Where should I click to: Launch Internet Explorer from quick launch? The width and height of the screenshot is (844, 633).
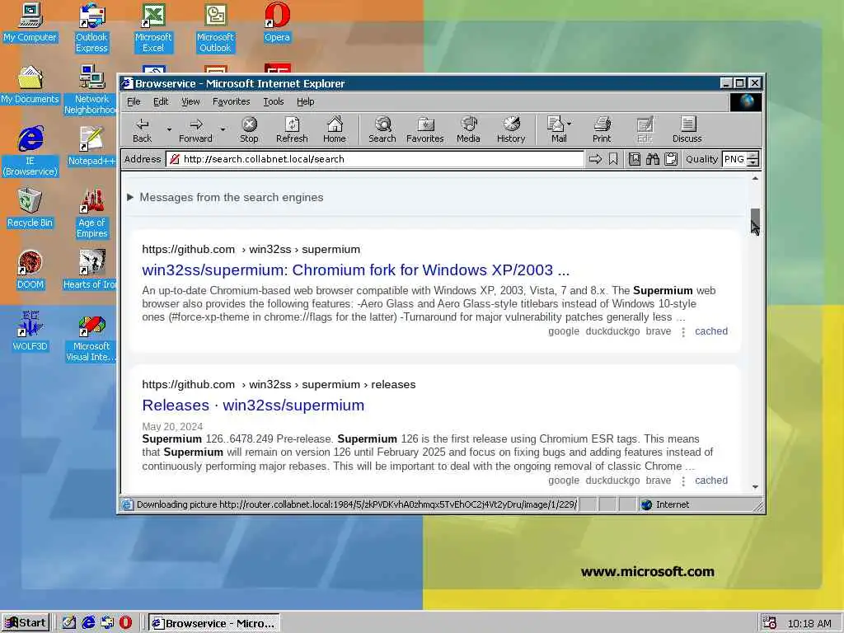[x=88, y=623]
